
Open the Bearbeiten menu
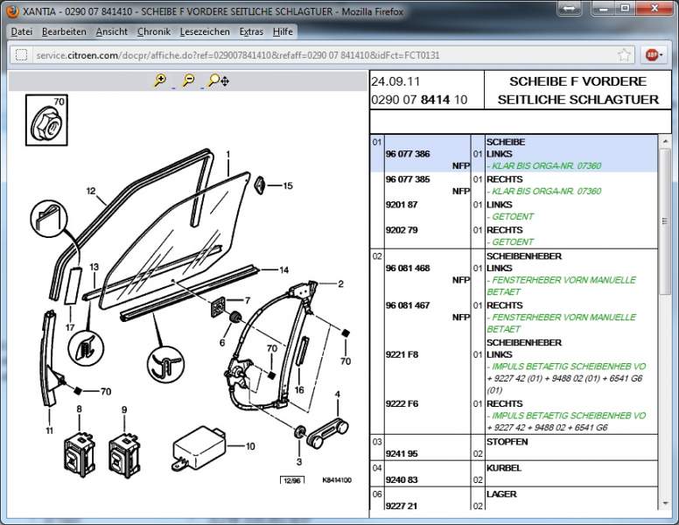(x=64, y=31)
